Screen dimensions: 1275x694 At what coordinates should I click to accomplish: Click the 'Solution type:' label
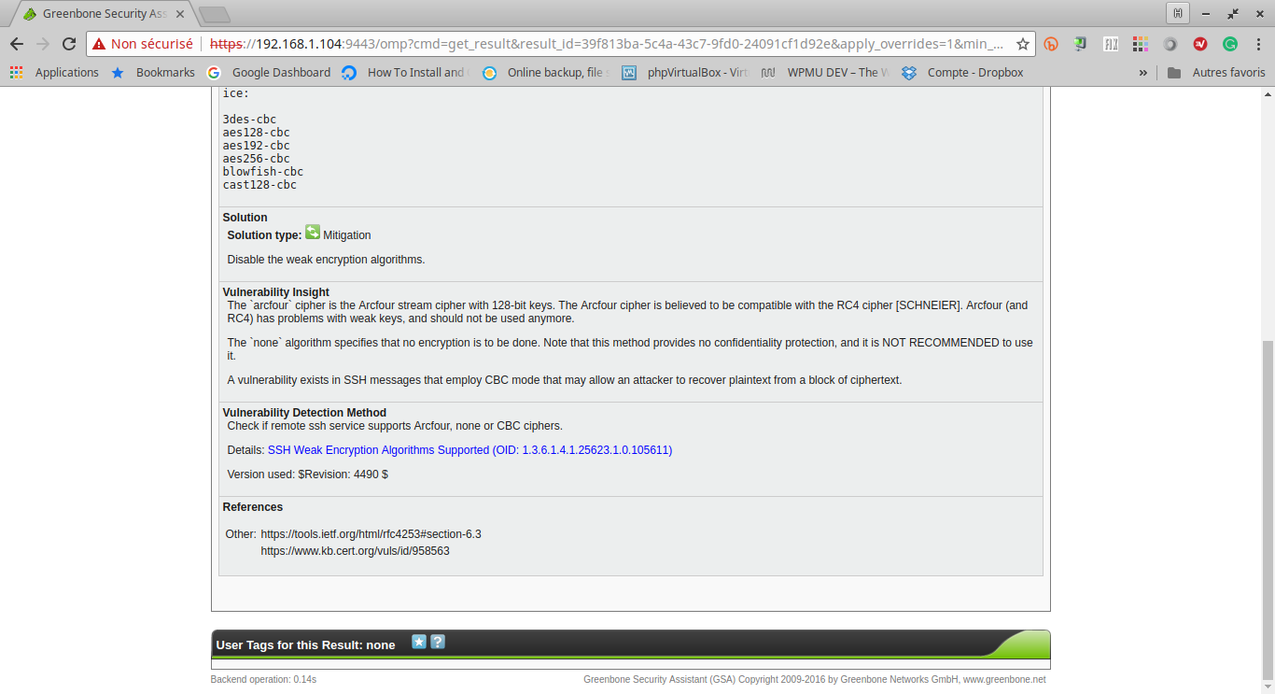(x=264, y=235)
